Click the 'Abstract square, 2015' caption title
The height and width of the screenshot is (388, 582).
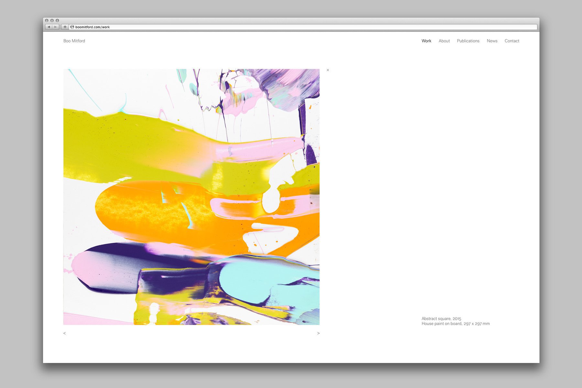point(441,318)
